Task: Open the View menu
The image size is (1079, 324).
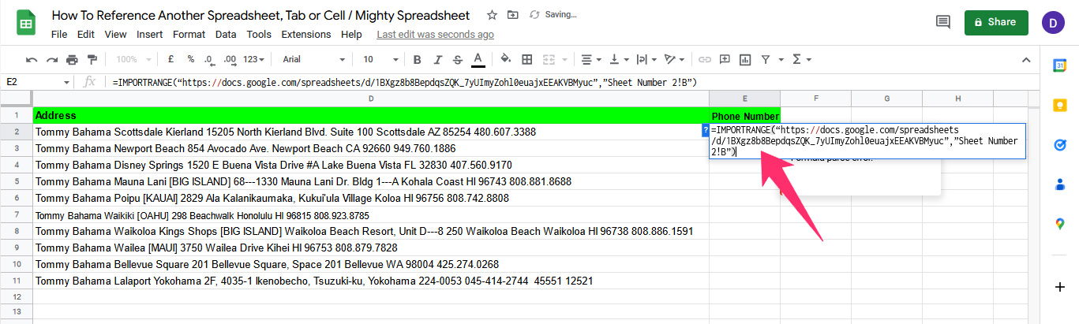Action: point(115,35)
